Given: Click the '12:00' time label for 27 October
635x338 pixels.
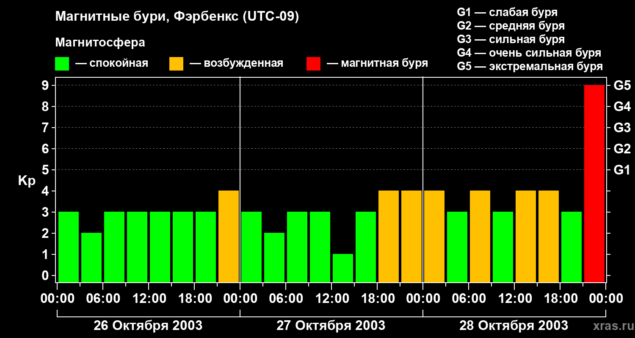Looking at the screenshot, I should [x=331, y=299].
